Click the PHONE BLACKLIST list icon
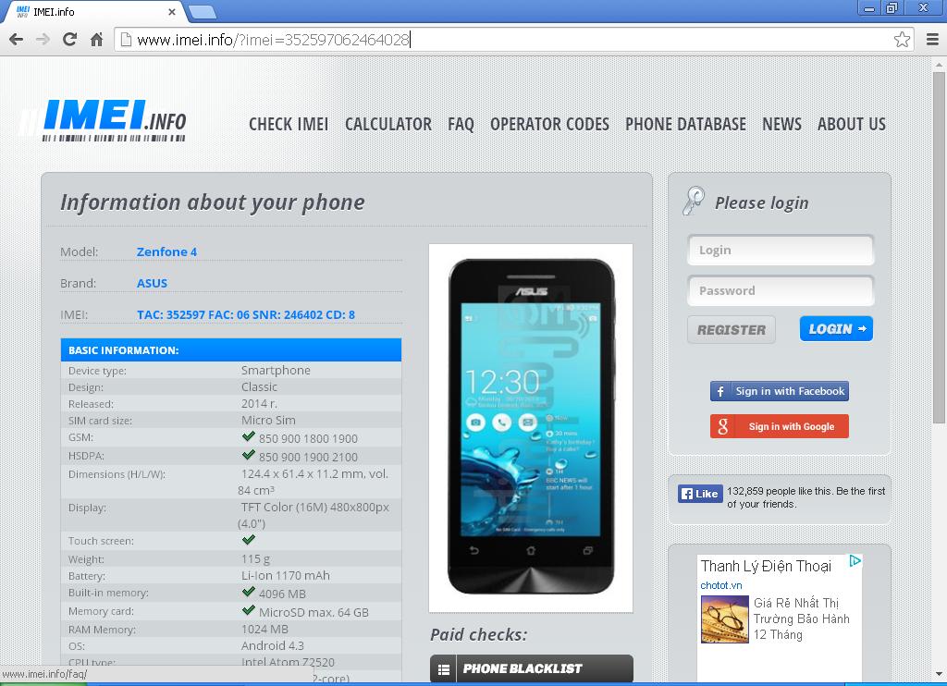 (444, 669)
